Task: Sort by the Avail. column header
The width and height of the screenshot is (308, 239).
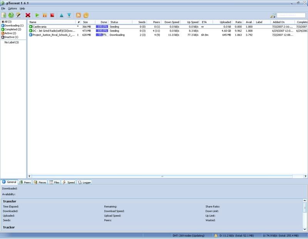Action: (x=249, y=22)
